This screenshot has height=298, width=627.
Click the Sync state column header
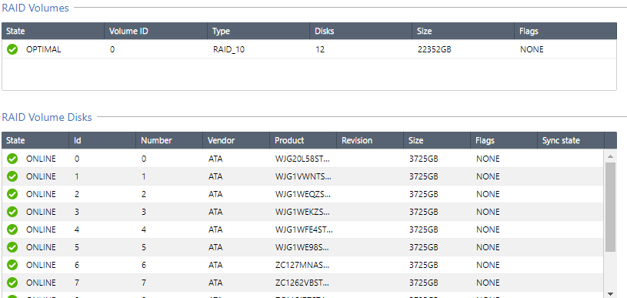coord(571,140)
